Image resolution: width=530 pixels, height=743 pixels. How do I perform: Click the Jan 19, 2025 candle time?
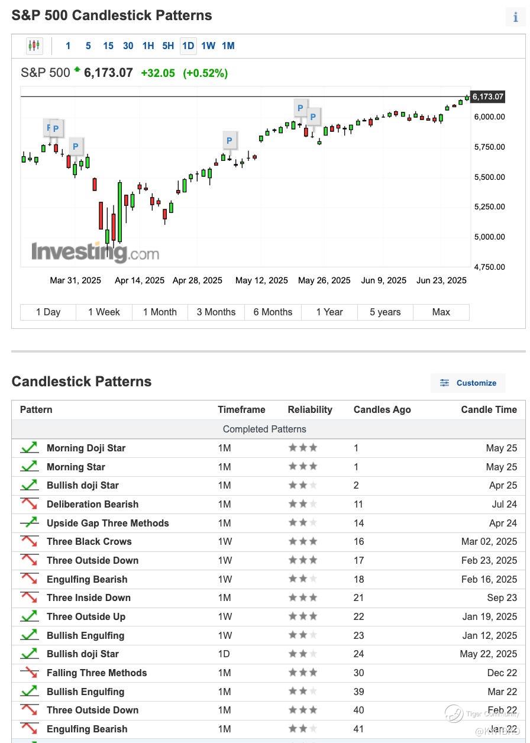pyautogui.click(x=490, y=616)
